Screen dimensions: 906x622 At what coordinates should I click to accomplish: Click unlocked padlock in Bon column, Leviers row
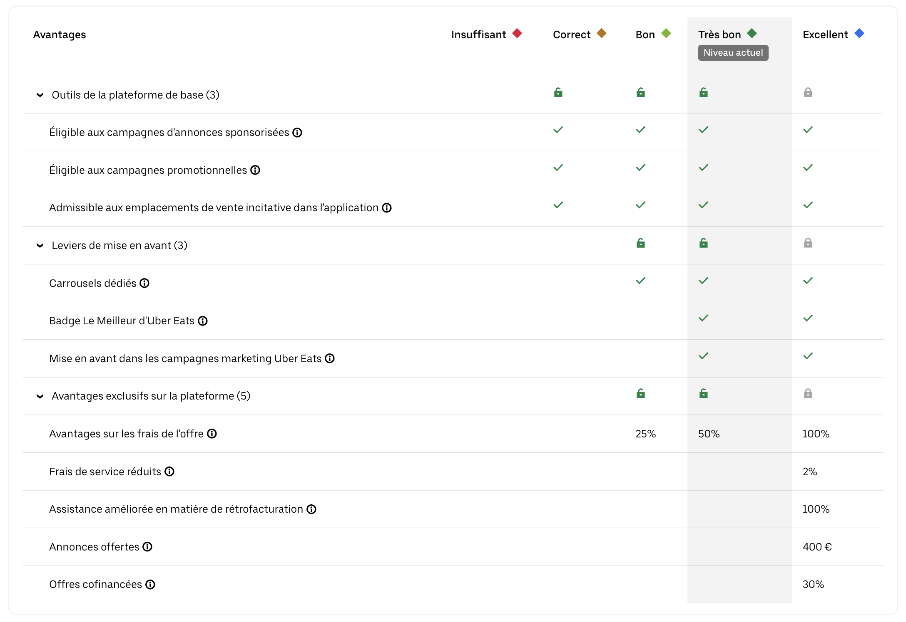pos(641,243)
